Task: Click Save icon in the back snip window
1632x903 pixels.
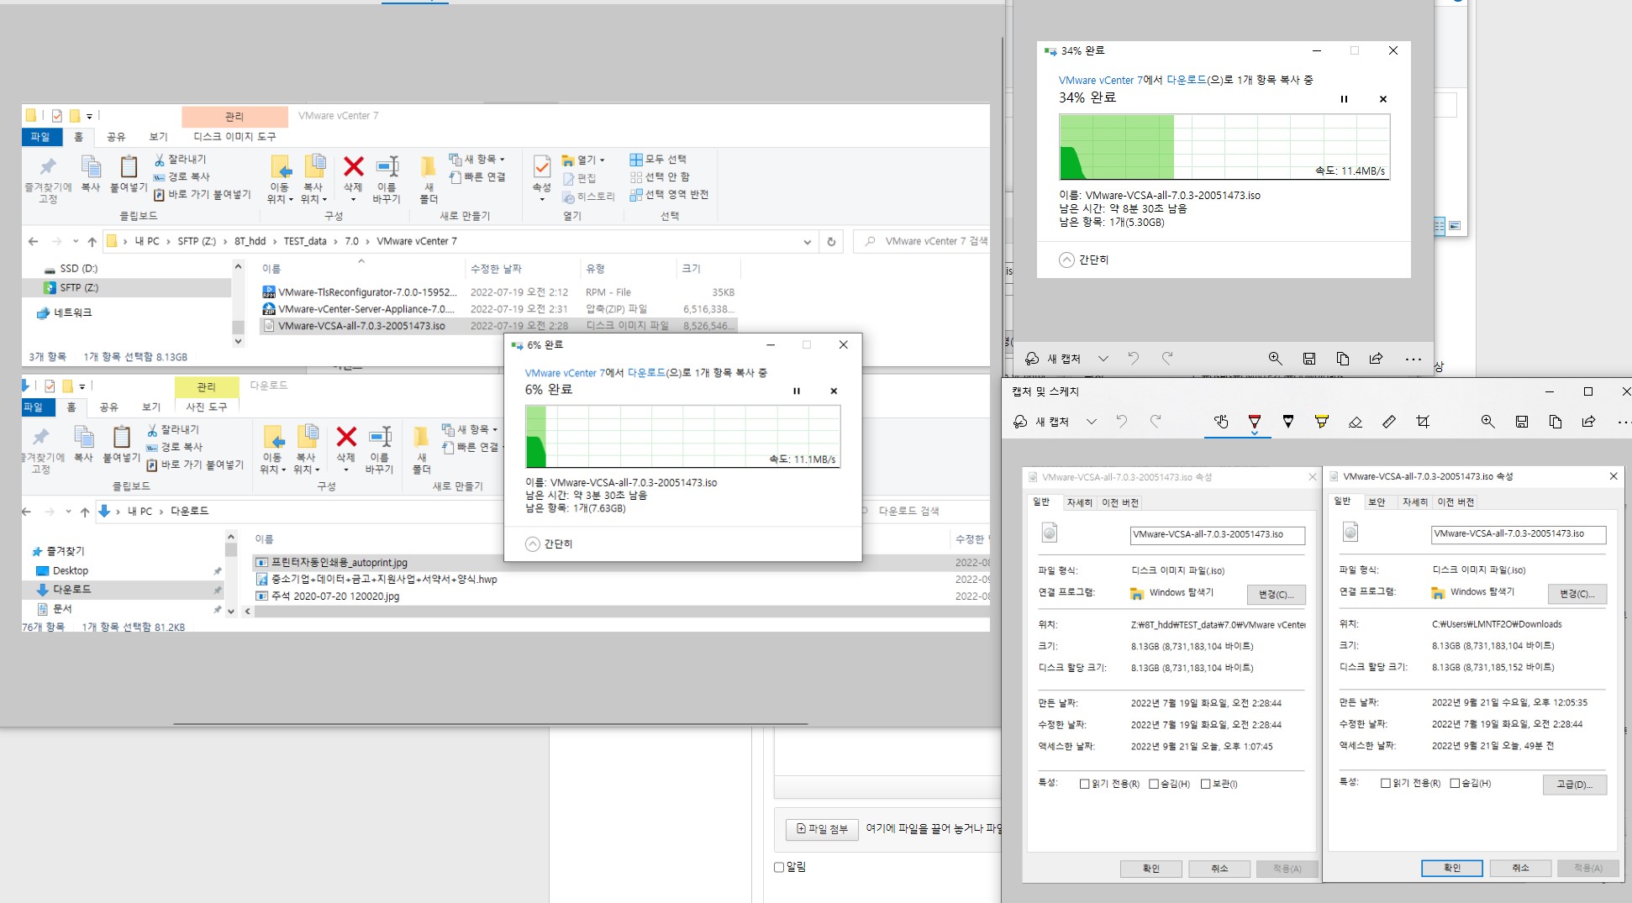Action: point(1309,359)
